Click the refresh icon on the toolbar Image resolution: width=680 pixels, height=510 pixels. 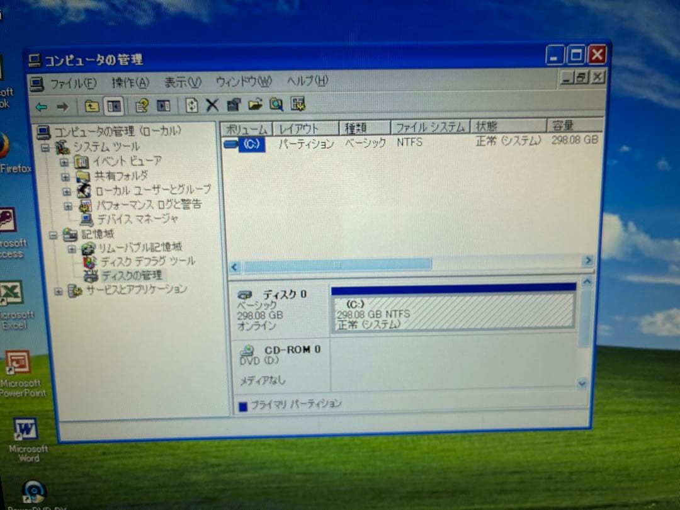tap(191, 105)
